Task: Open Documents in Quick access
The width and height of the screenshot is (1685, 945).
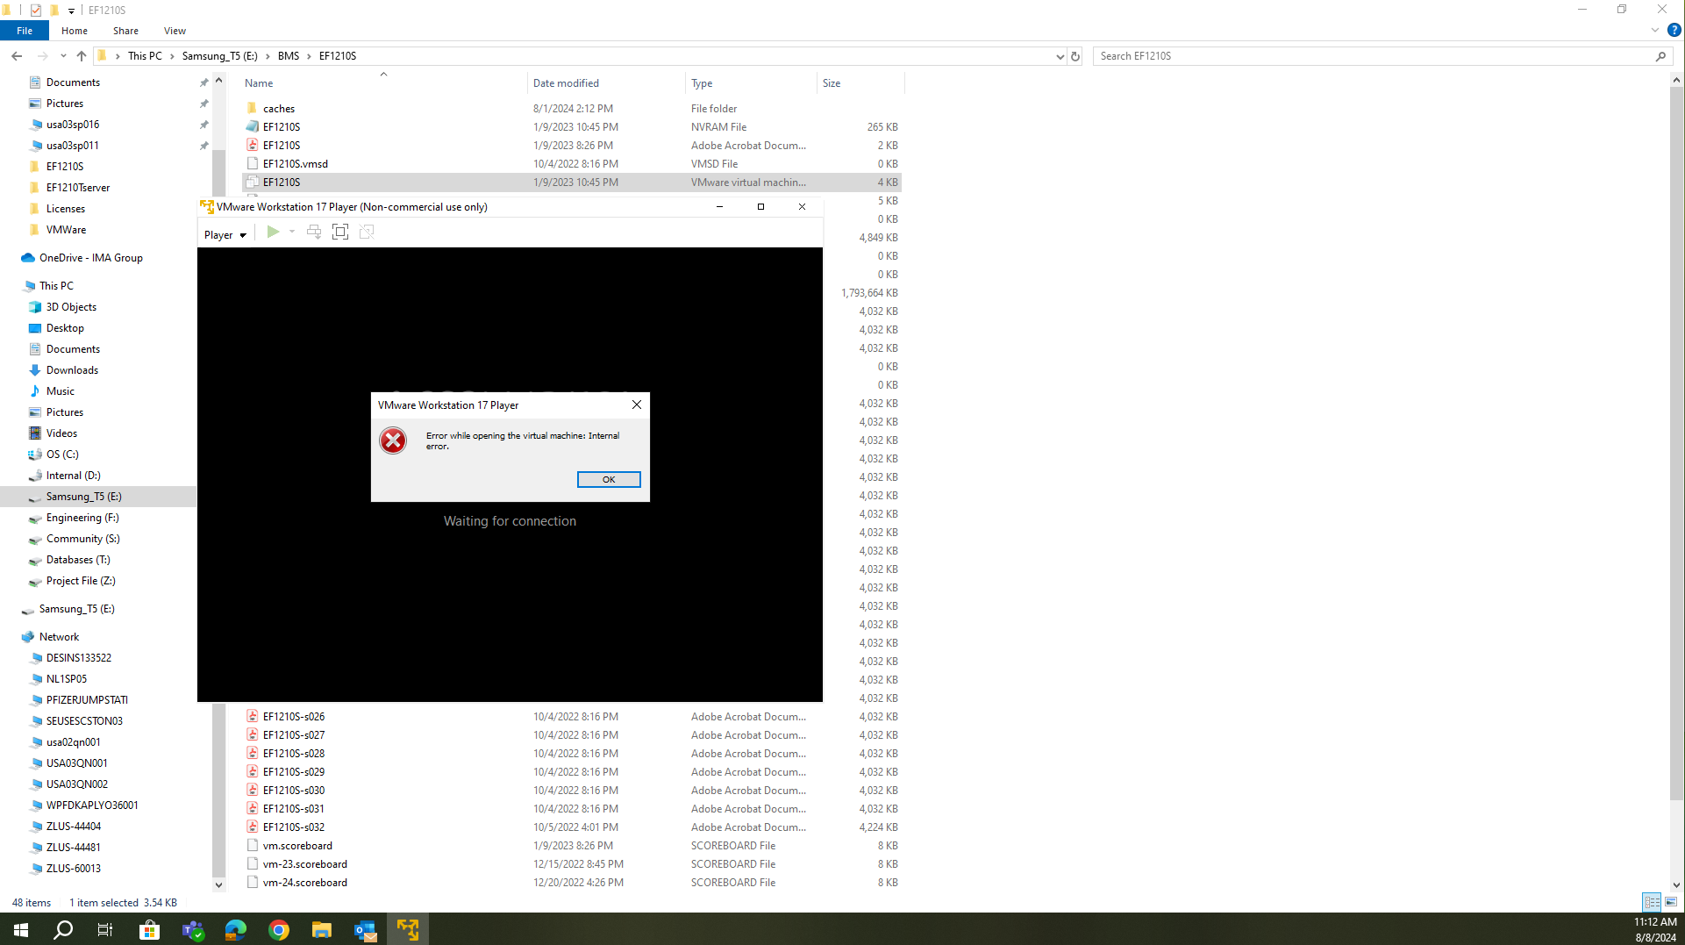Action: (73, 82)
